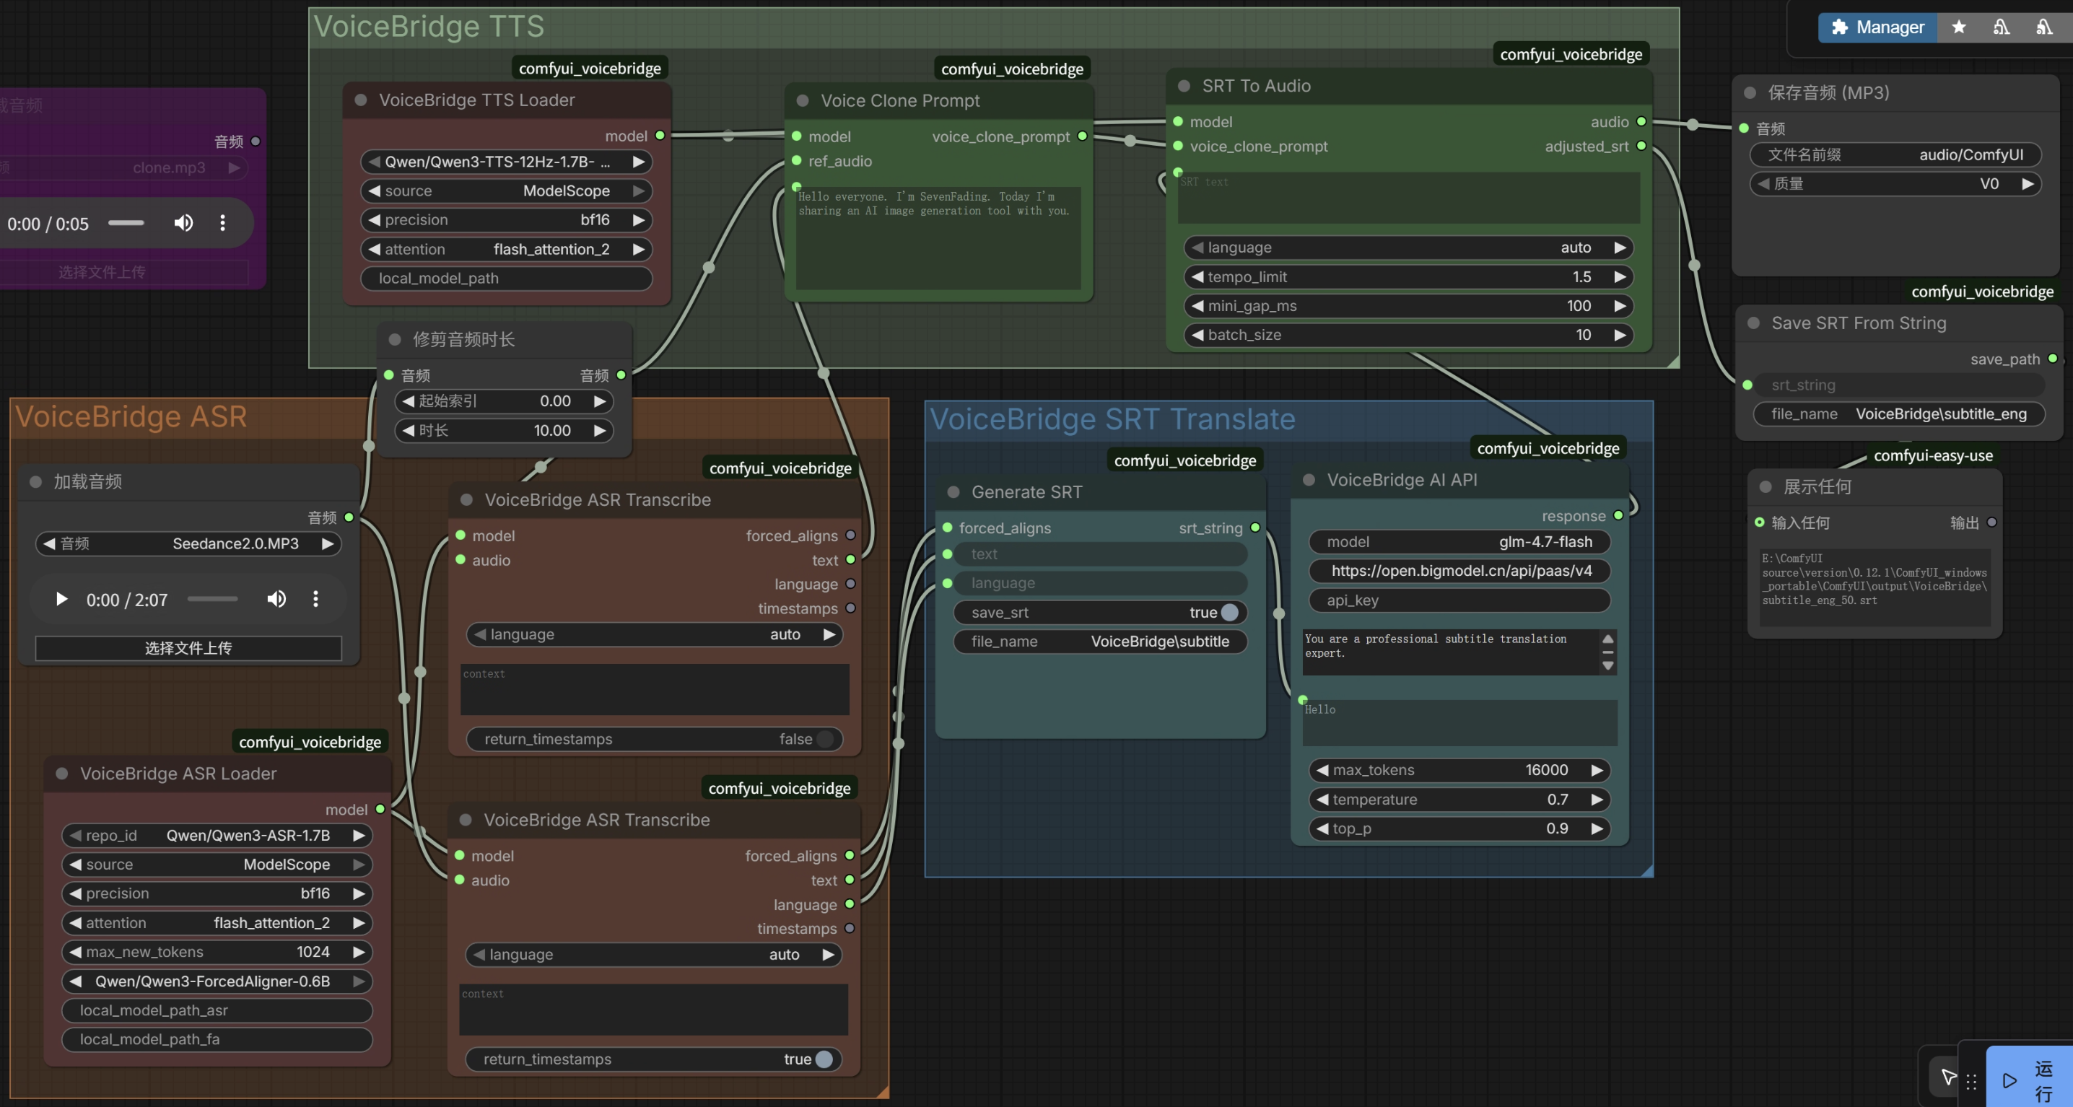Increase 时长 value with right arrow

600,432
